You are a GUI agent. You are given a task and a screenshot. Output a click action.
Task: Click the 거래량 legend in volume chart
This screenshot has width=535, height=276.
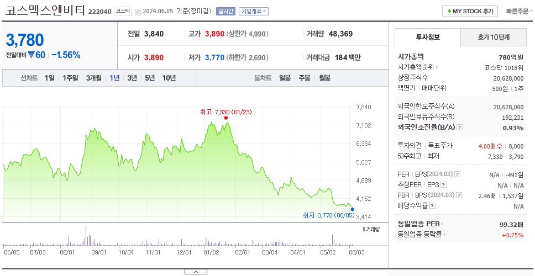point(371,229)
